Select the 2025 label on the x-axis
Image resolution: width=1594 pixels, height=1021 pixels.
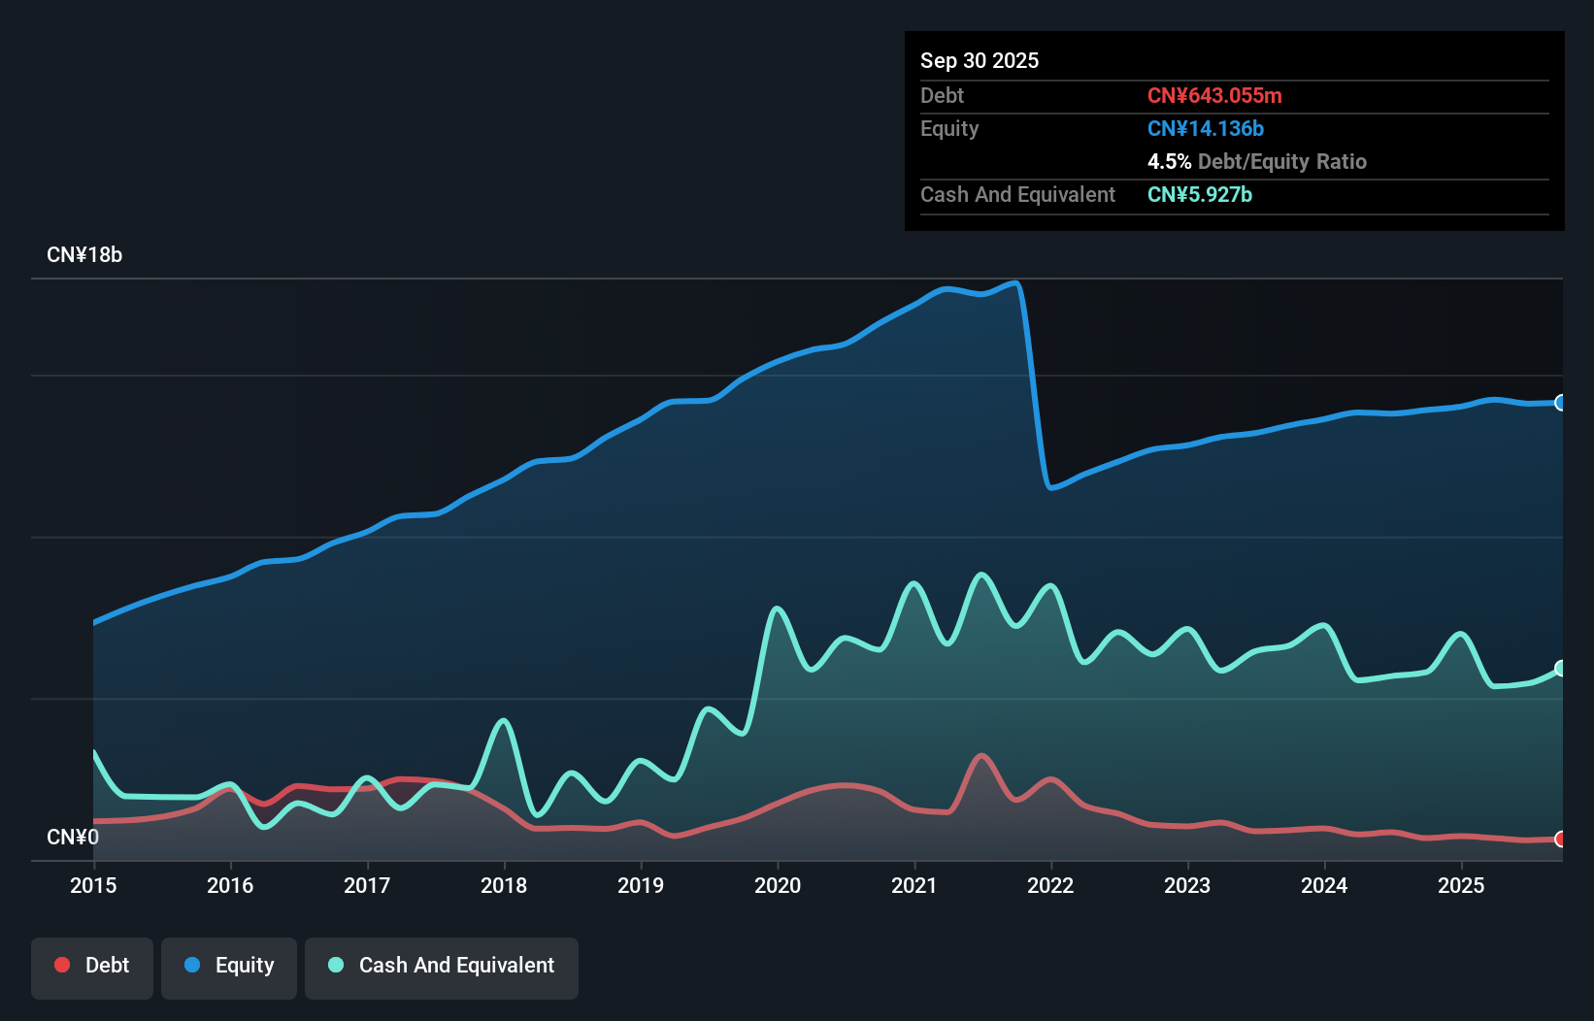1461,885
